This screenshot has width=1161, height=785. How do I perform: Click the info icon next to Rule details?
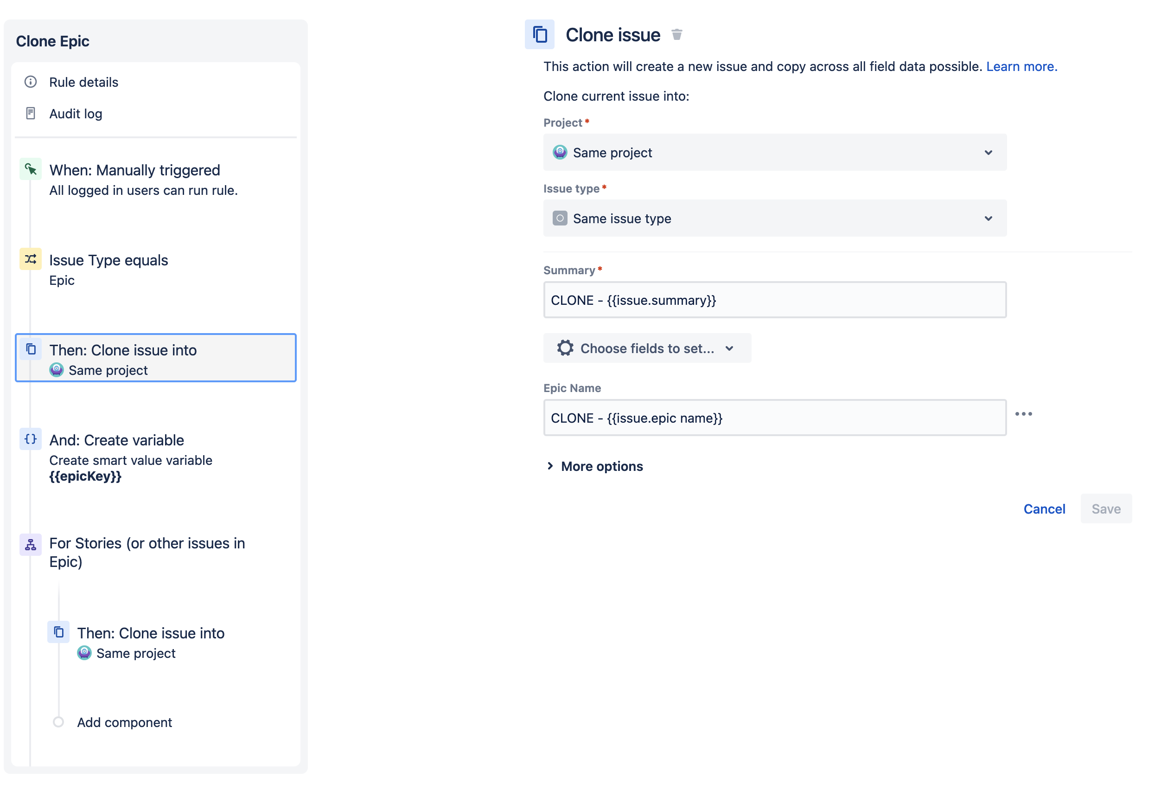point(30,82)
